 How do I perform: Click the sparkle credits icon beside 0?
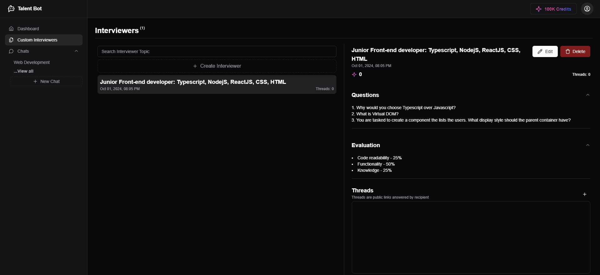tap(354, 75)
